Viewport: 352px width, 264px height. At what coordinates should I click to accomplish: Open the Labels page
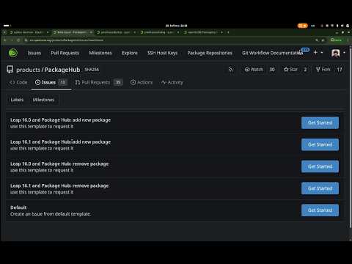(x=17, y=100)
